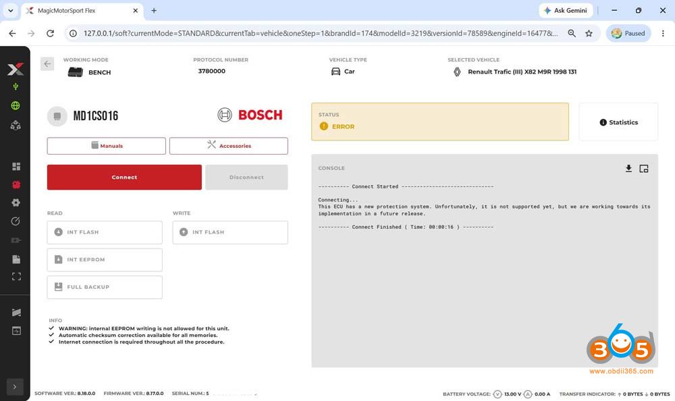675x401 pixels.
Task: Click the green USB connection icon
Action: 16,87
